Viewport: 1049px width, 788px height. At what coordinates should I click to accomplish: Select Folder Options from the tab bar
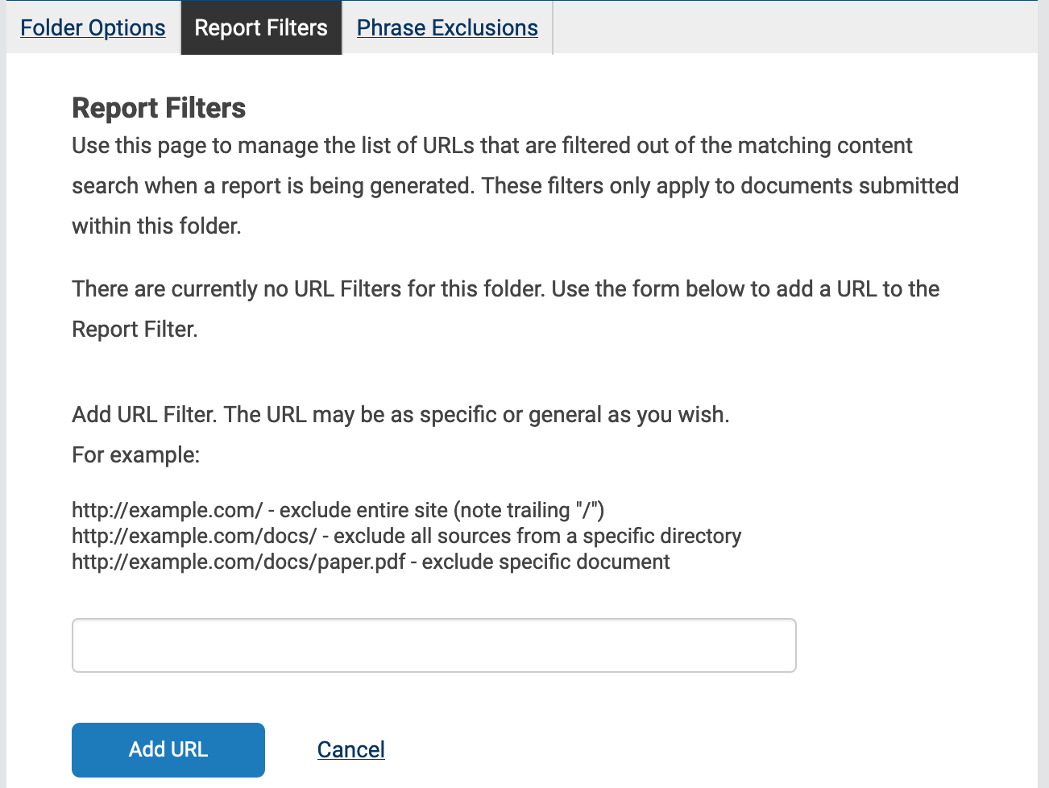pos(92,27)
